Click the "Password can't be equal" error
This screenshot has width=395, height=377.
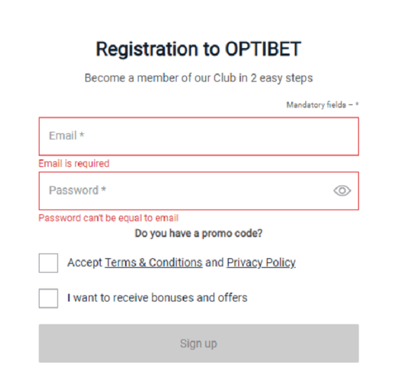click(x=108, y=218)
